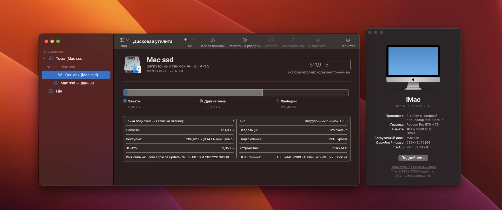Click the Свободно legend swatch
This screenshot has height=210, width=502.
coord(277,101)
